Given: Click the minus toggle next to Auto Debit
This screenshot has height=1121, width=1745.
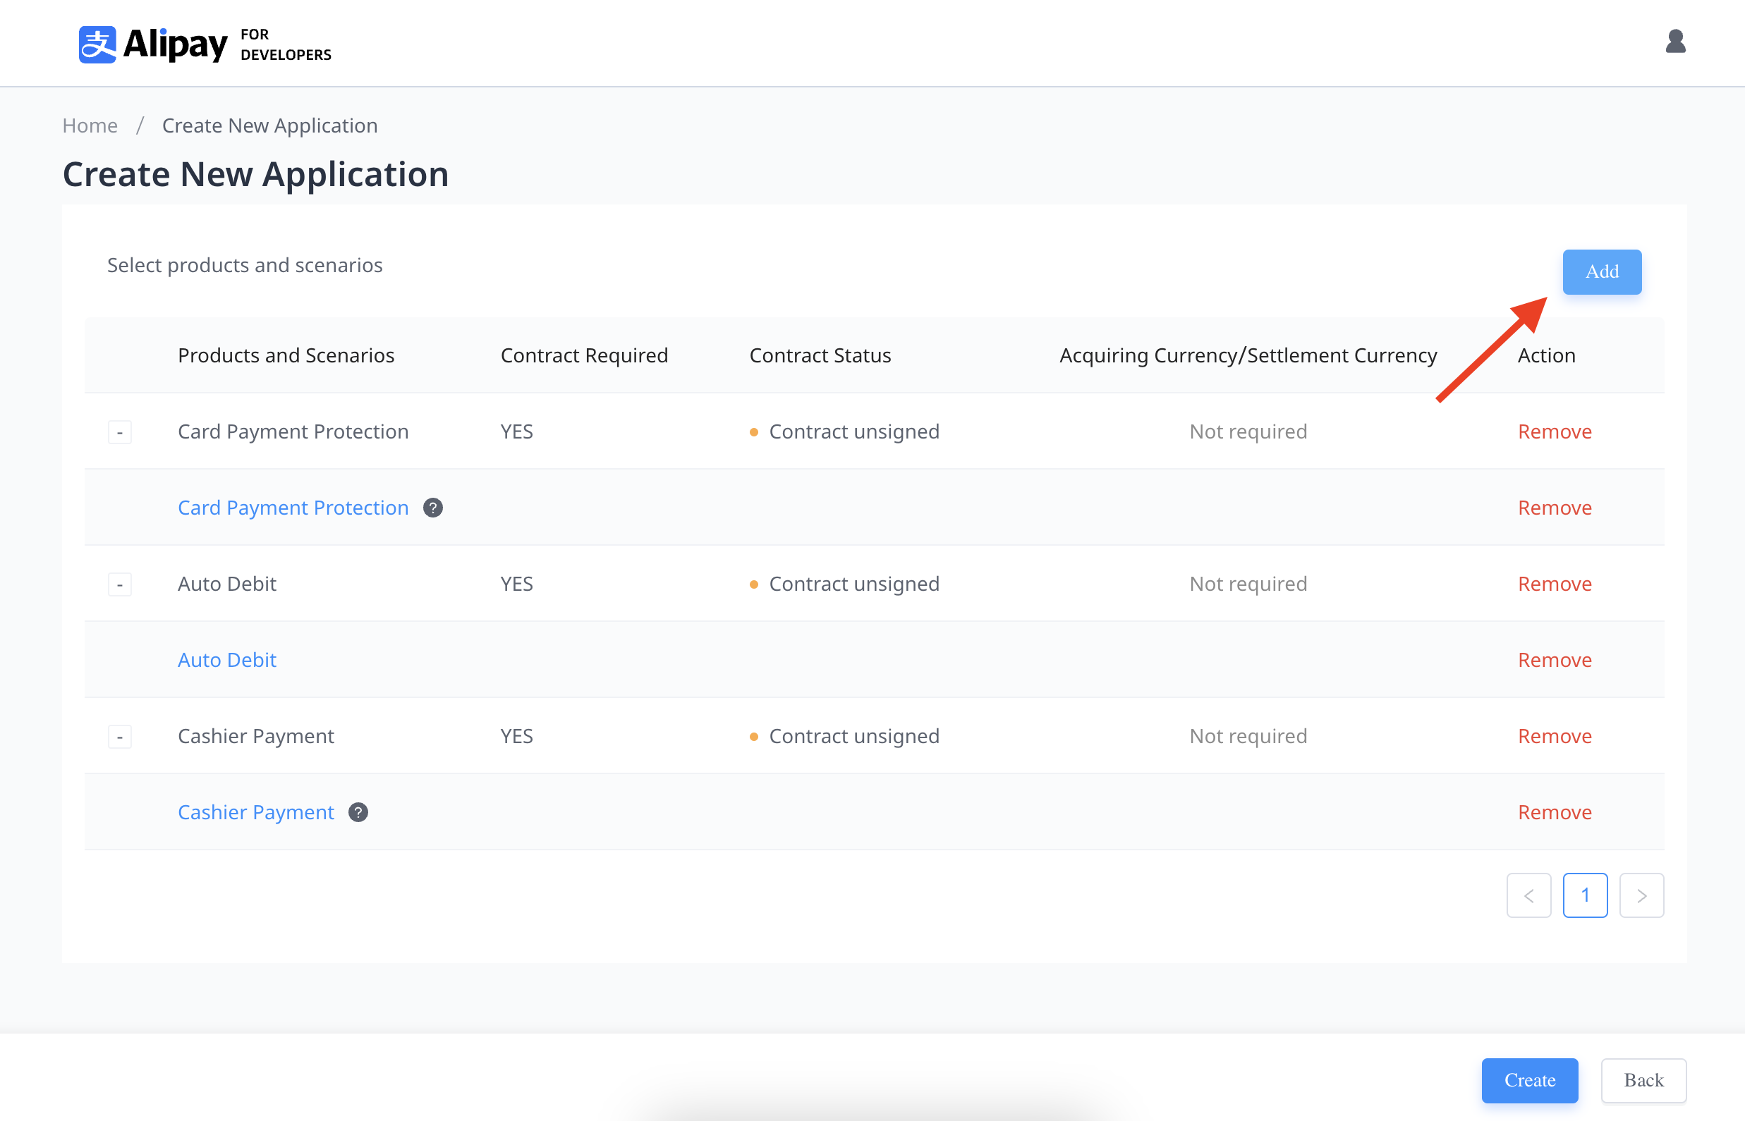Looking at the screenshot, I should (120, 583).
